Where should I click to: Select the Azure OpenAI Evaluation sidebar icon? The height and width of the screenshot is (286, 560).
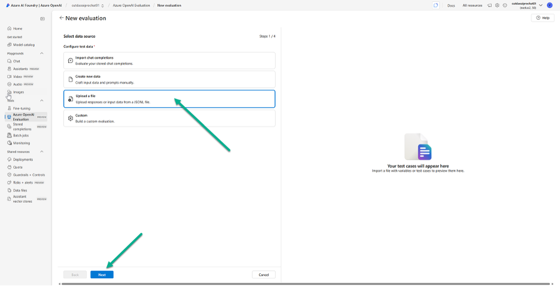point(10,117)
